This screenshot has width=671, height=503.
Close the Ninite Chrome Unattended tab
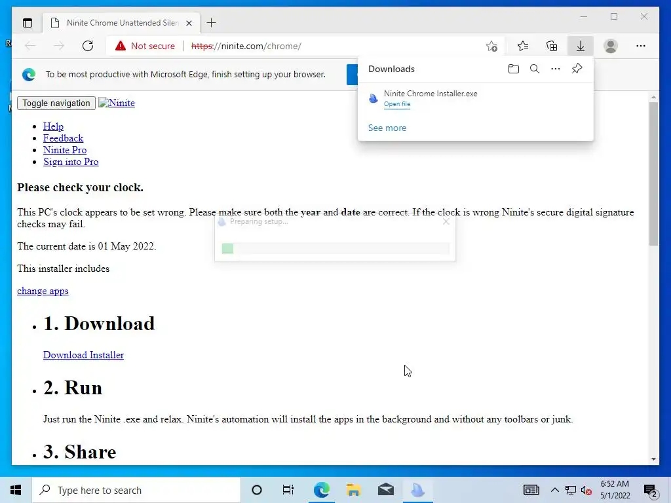tap(189, 23)
